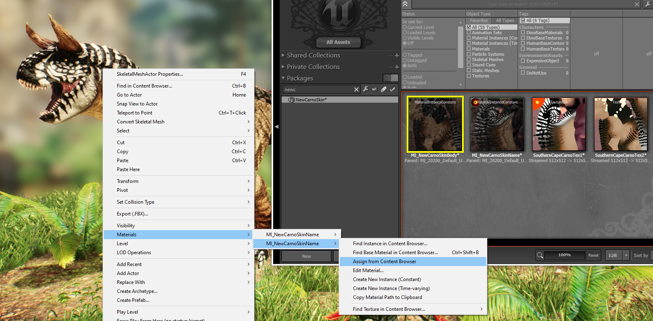Select the Loaded Levels radio option

405,33
